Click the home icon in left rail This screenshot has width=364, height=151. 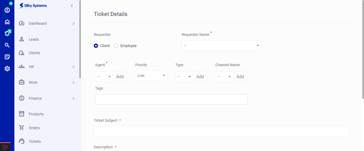click(x=7, y=22)
